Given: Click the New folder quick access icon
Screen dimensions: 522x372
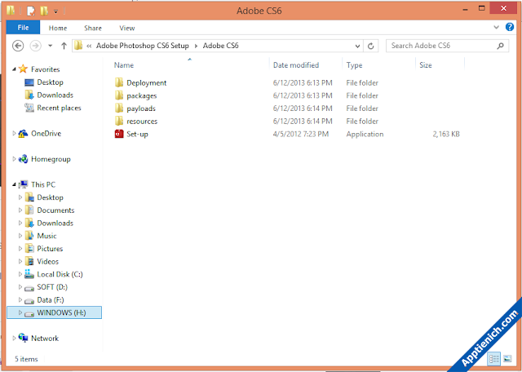Looking at the screenshot, I should [44, 11].
